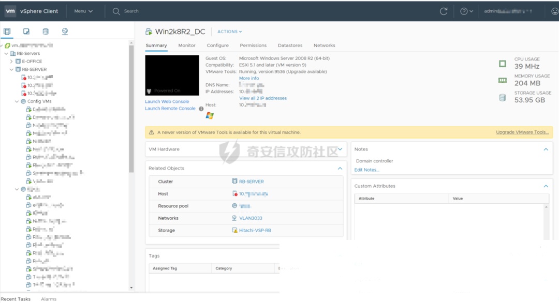Click Upgrade VMware Tools link
Image resolution: width=559 pixels, height=303 pixels.
tap(522, 132)
